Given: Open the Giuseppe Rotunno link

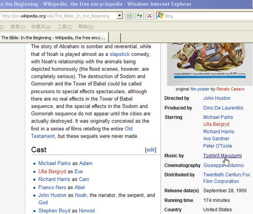Looking at the screenshot, I should tap(223, 165).
